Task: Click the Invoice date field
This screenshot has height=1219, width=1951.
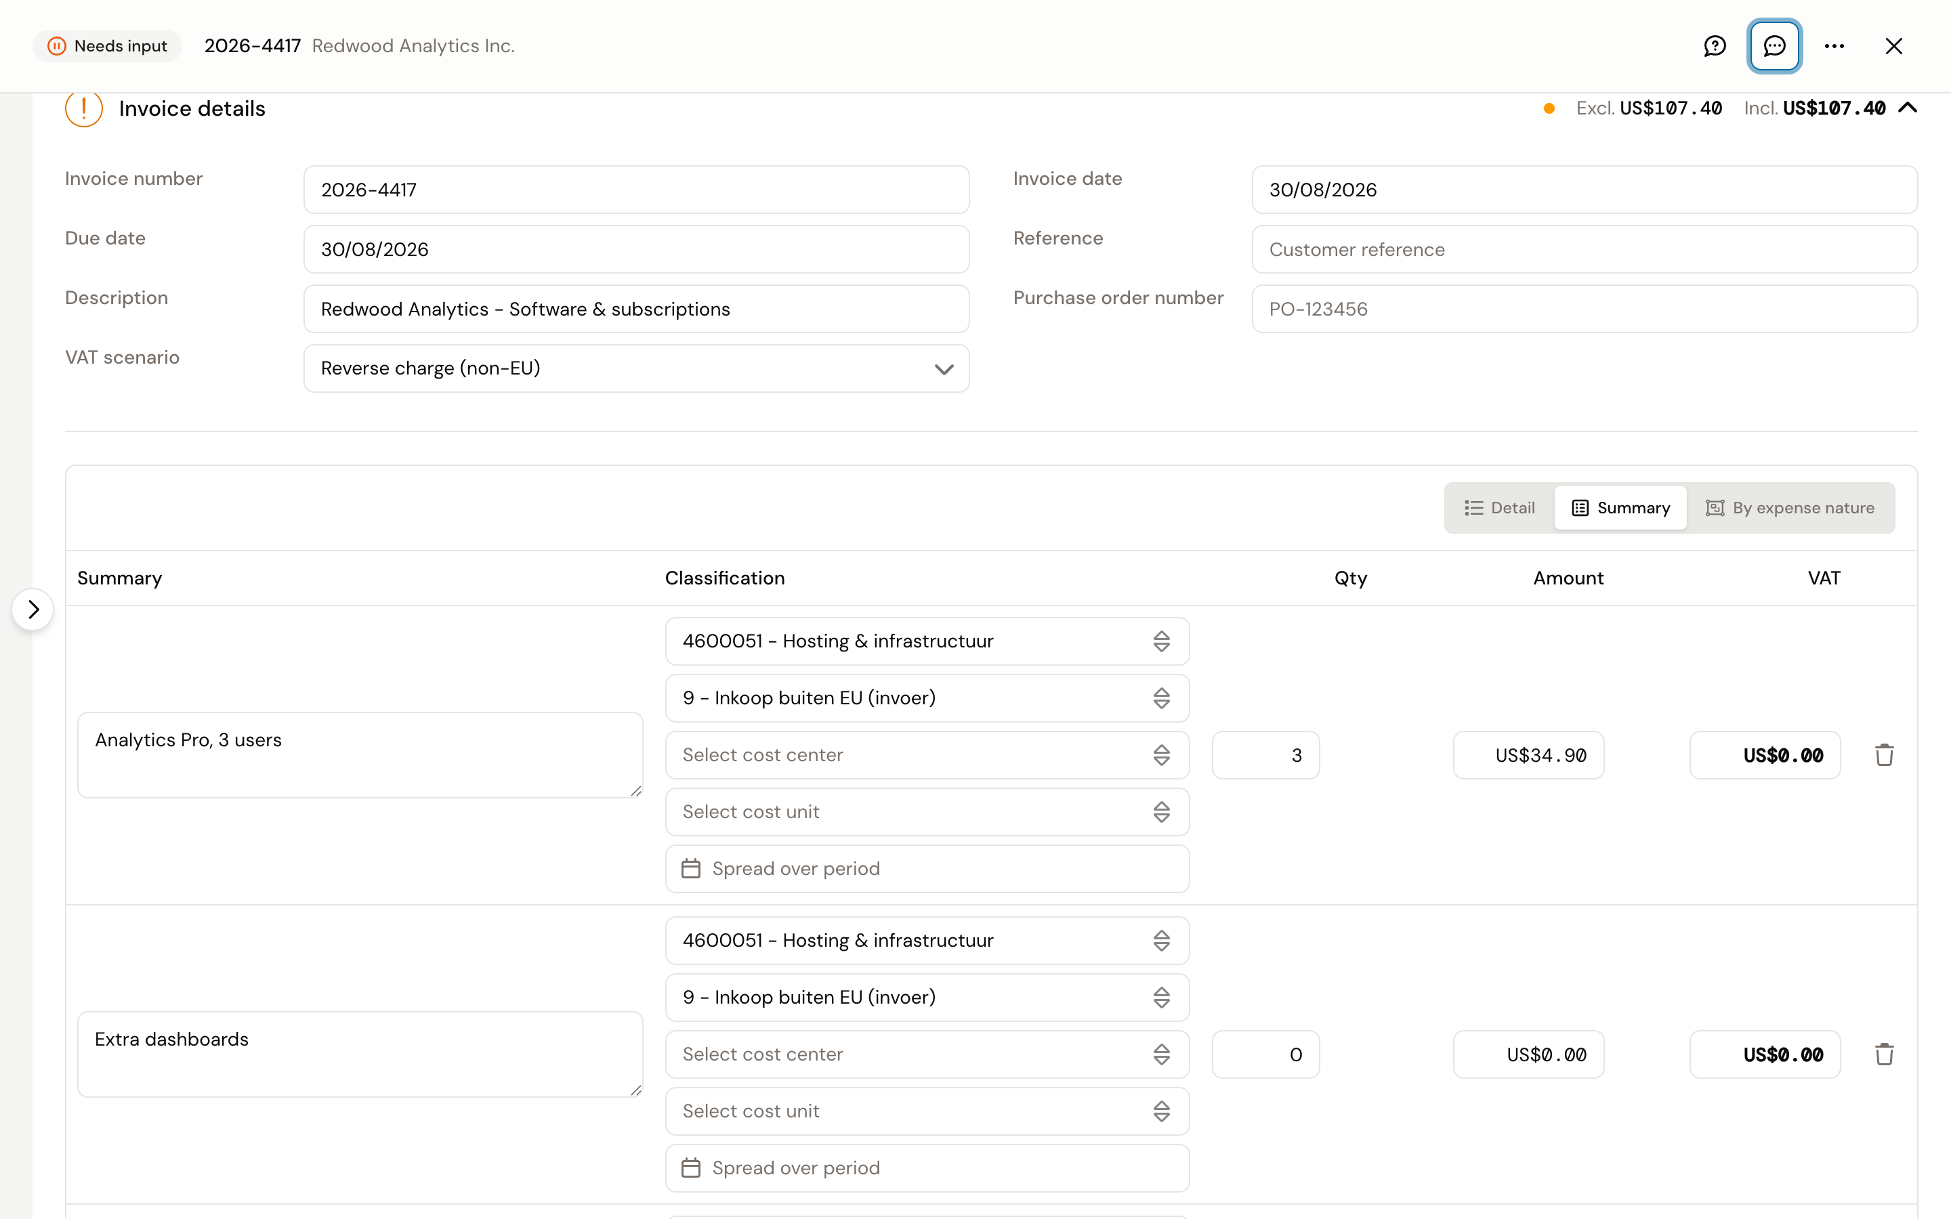Action: (x=1585, y=190)
